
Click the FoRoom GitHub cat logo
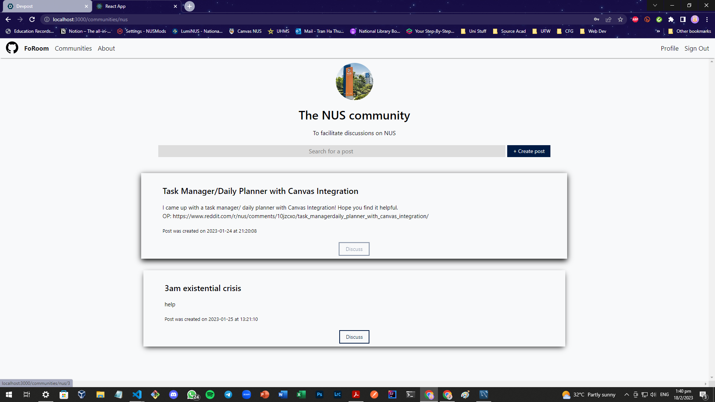click(x=12, y=48)
